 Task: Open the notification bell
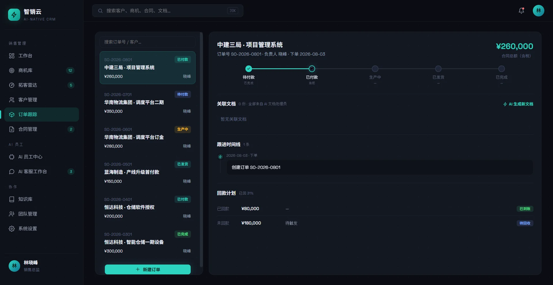521,11
